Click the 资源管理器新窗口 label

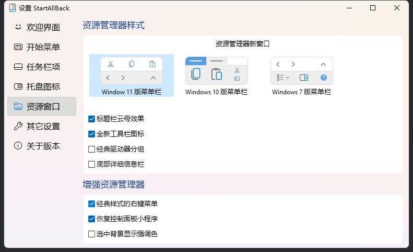point(242,44)
